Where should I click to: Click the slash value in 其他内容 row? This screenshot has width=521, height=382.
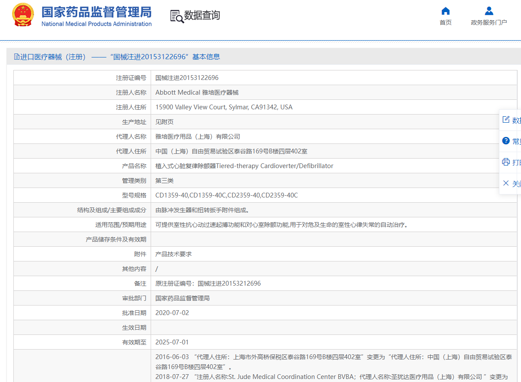(157, 269)
